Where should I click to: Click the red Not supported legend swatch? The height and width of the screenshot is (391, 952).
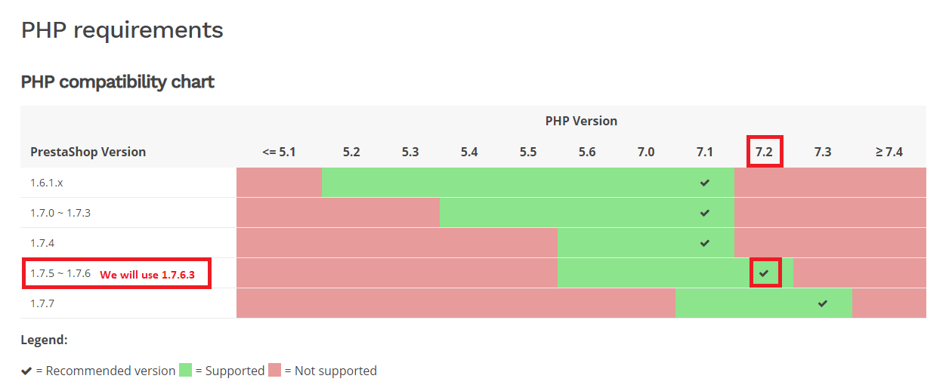tap(274, 370)
